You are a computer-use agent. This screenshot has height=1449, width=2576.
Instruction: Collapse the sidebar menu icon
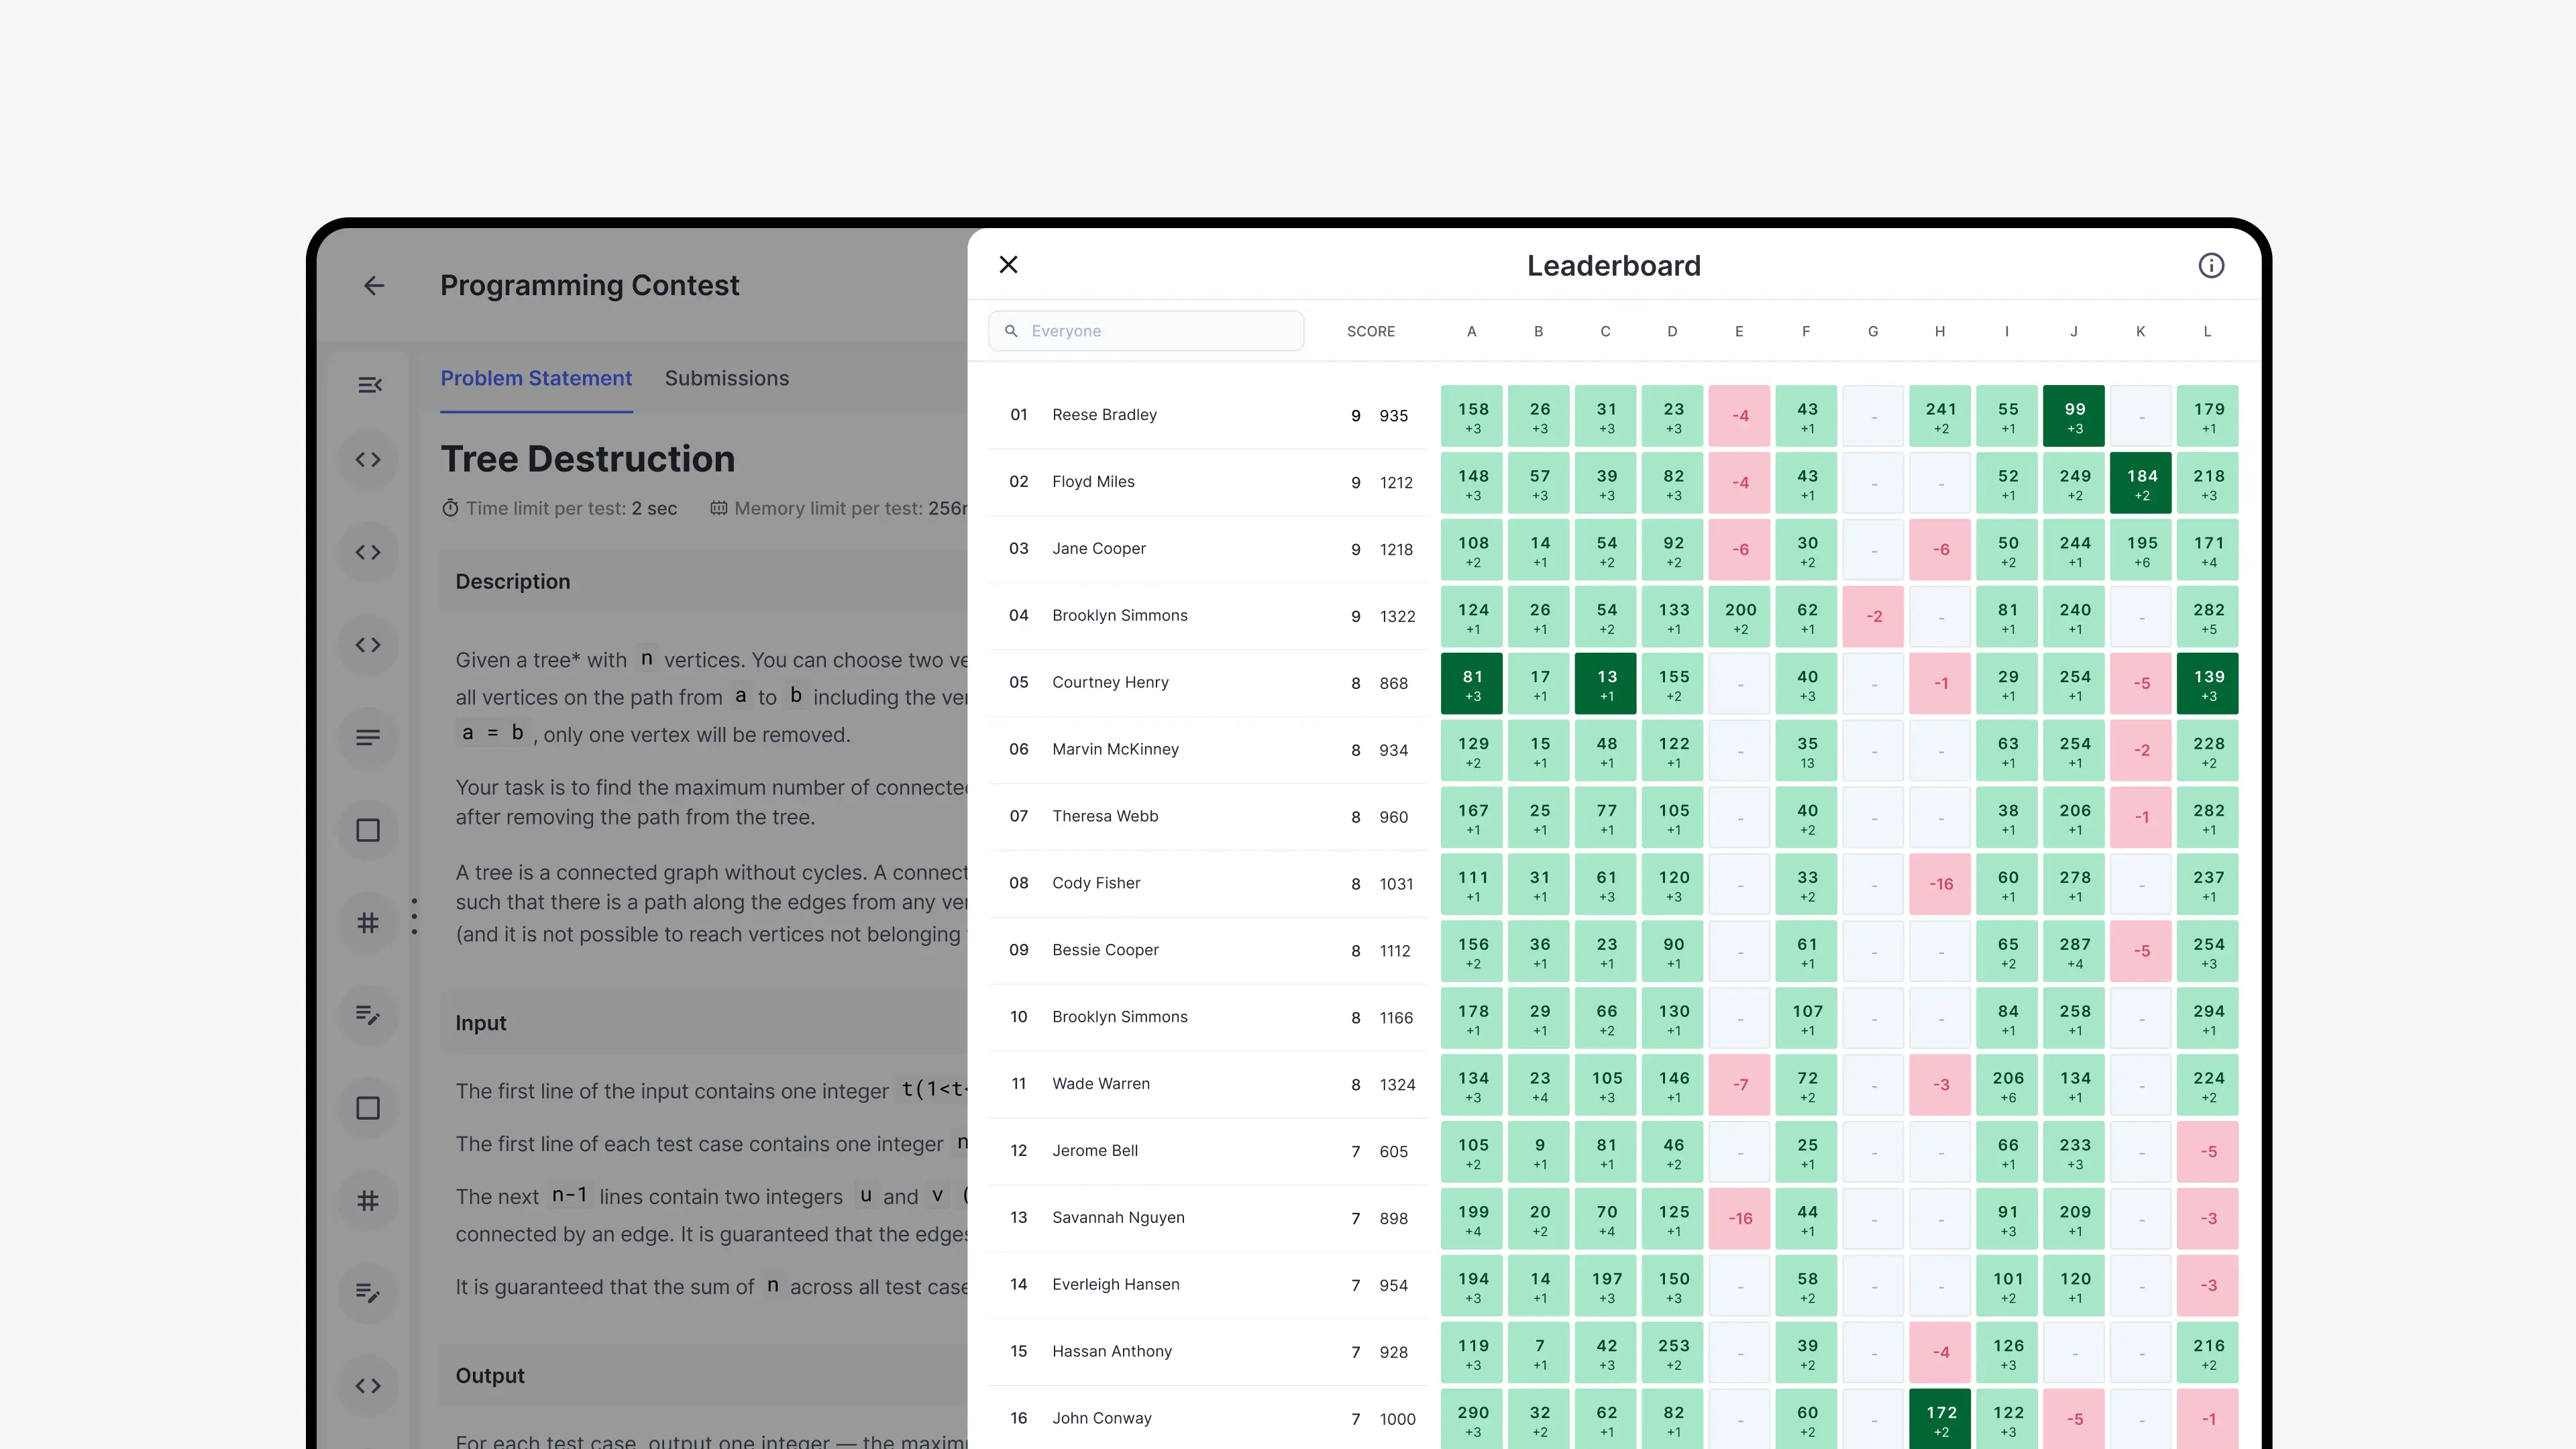(x=369, y=385)
